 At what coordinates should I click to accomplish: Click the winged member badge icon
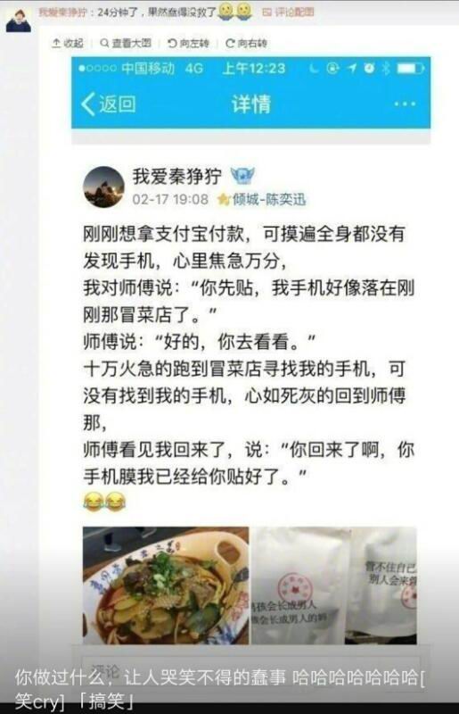tap(242, 176)
